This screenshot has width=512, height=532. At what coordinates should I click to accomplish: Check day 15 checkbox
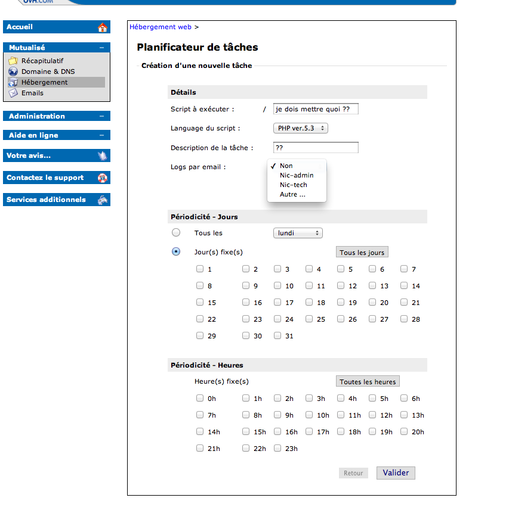coord(200,302)
